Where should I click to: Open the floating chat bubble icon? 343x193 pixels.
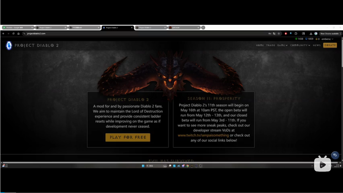pos(335,155)
